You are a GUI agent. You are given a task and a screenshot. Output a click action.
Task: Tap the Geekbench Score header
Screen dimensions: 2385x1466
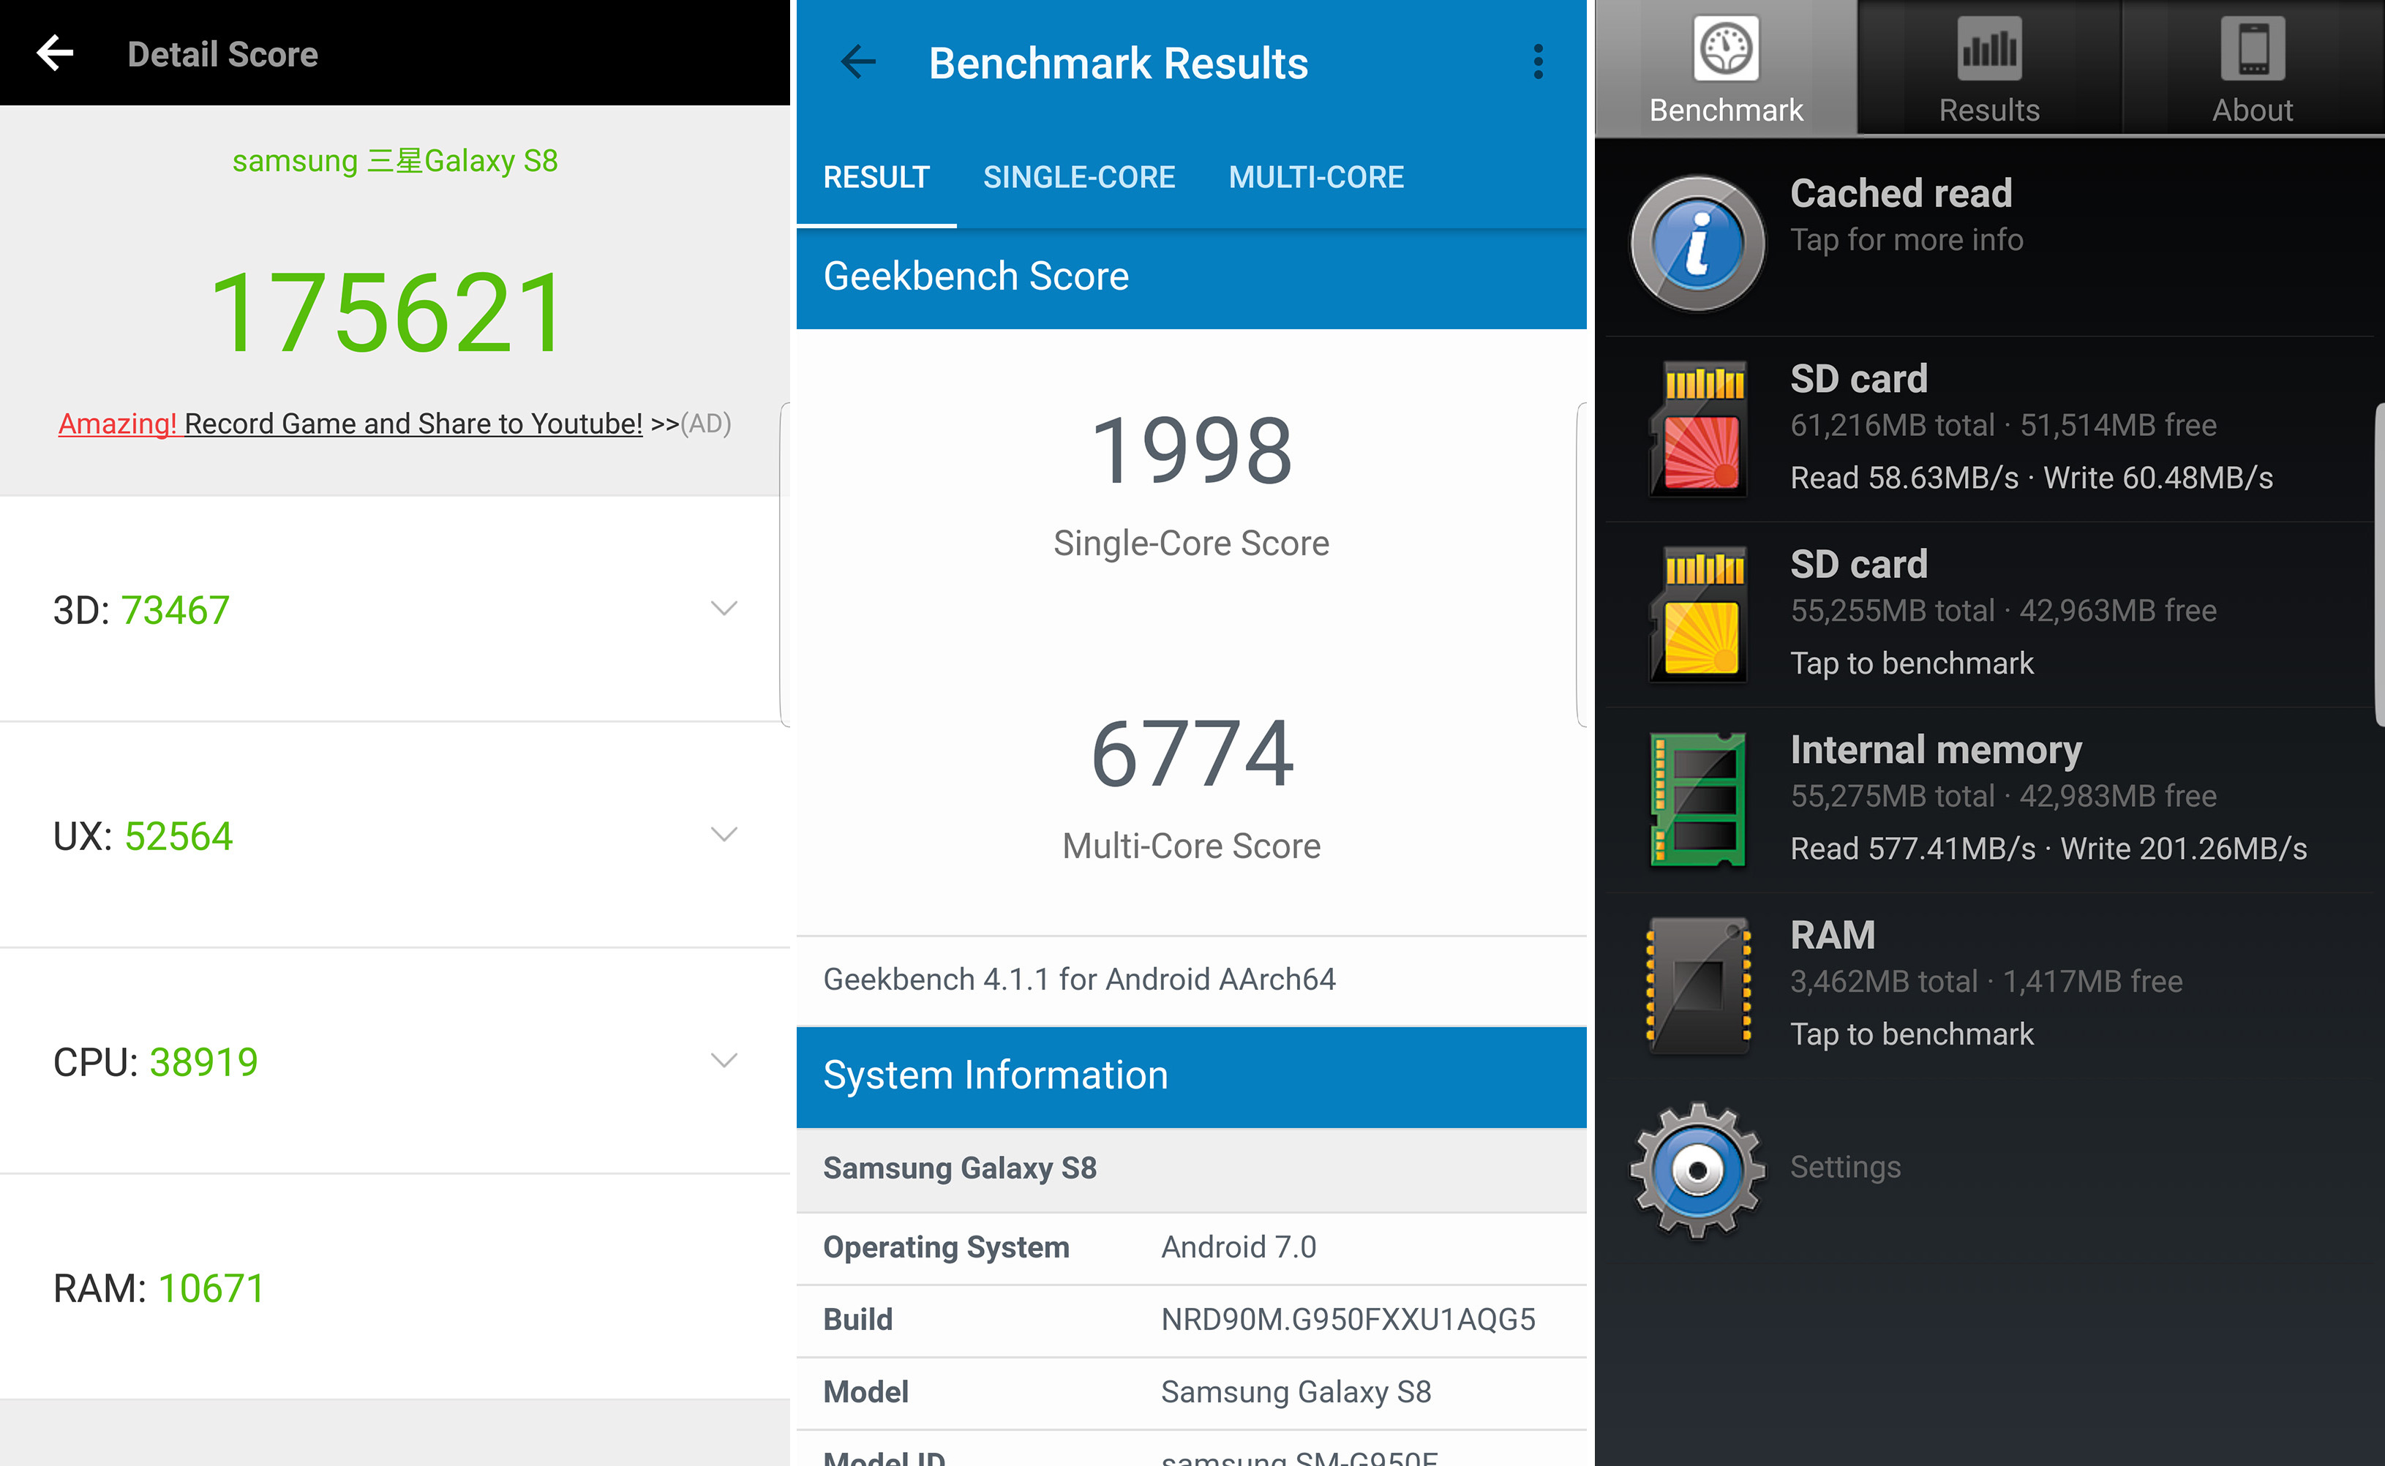pyautogui.click(x=1192, y=277)
